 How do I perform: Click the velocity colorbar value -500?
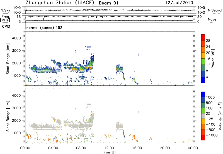click(211, 130)
